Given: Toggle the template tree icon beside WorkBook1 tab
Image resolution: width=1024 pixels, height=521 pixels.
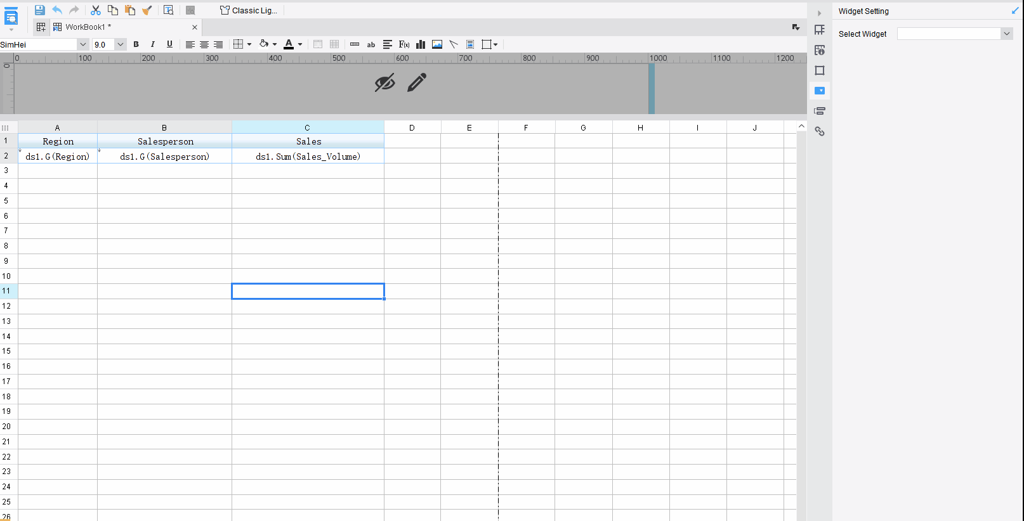Looking at the screenshot, I should click(x=41, y=27).
